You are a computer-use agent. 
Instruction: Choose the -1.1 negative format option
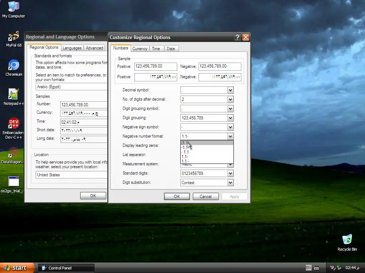coord(207,148)
